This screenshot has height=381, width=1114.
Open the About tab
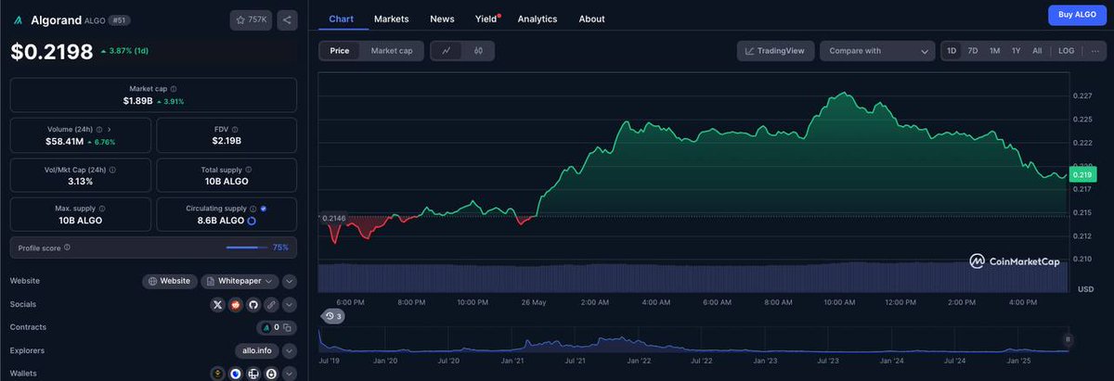(x=591, y=19)
